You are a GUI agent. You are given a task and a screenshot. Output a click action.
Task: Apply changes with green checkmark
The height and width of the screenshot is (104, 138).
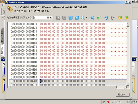pos(99,18)
